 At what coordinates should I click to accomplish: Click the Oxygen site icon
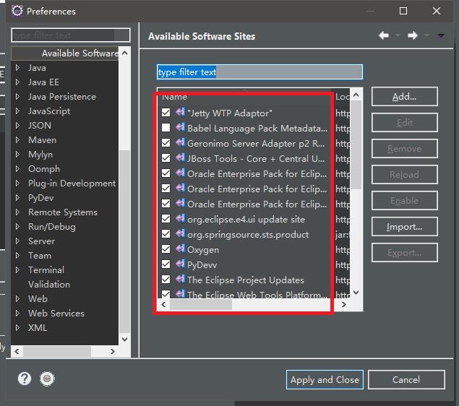[x=180, y=249]
